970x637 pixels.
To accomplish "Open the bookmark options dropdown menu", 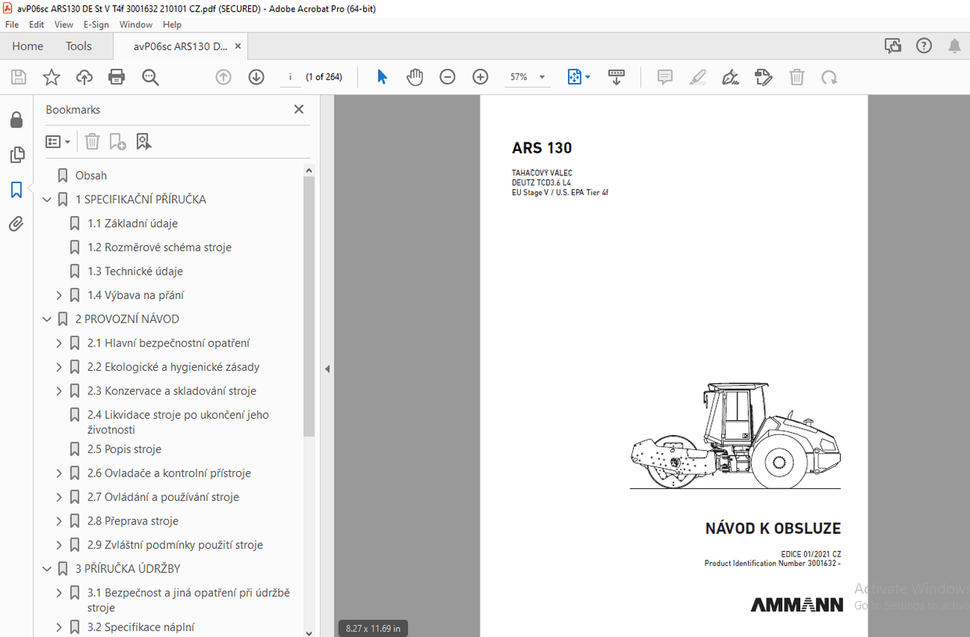I will click(x=58, y=142).
